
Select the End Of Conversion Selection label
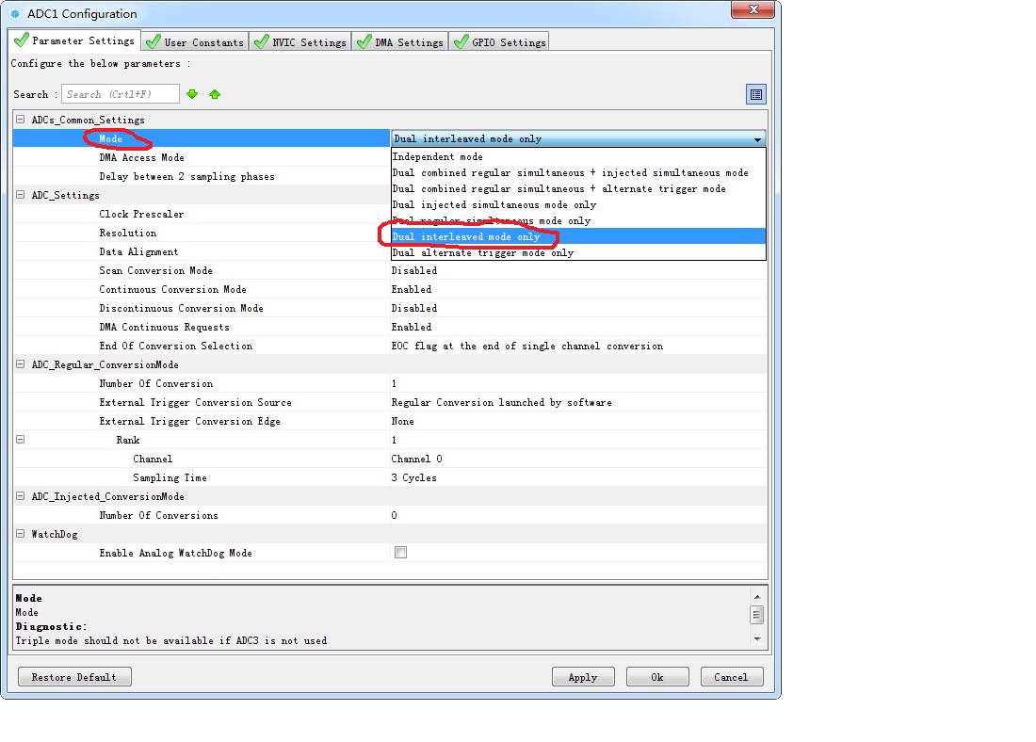pos(176,346)
